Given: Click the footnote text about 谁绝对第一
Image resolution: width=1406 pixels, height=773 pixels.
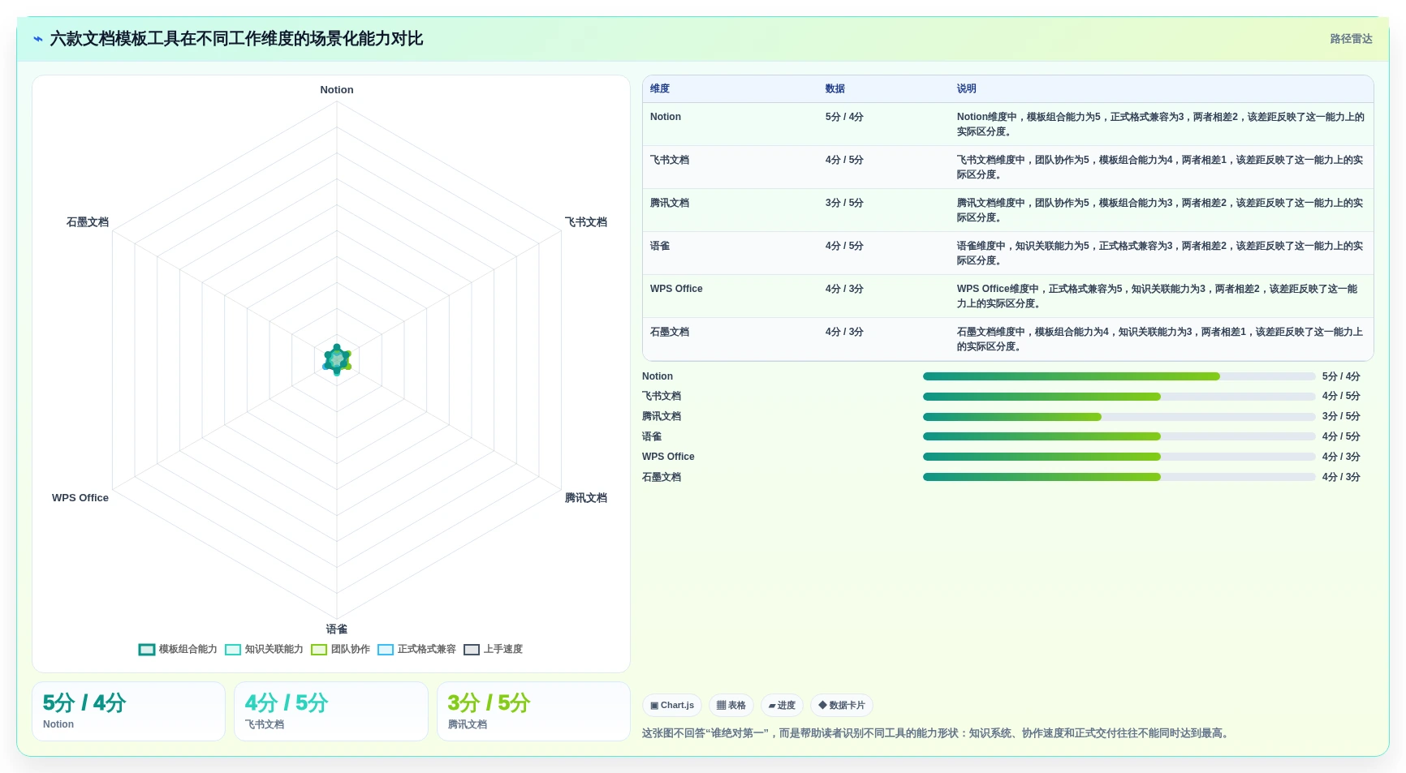Looking at the screenshot, I should tap(937, 733).
